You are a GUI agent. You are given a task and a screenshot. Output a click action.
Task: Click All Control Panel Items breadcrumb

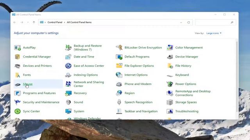pos(79,23)
